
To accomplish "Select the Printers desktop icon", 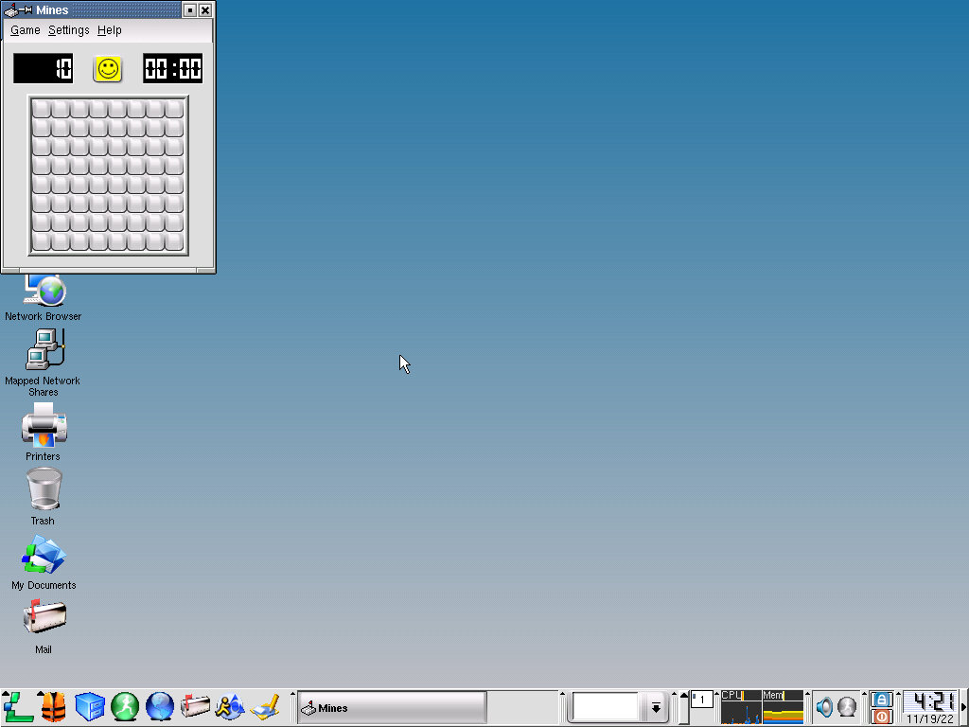I will point(44,426).
